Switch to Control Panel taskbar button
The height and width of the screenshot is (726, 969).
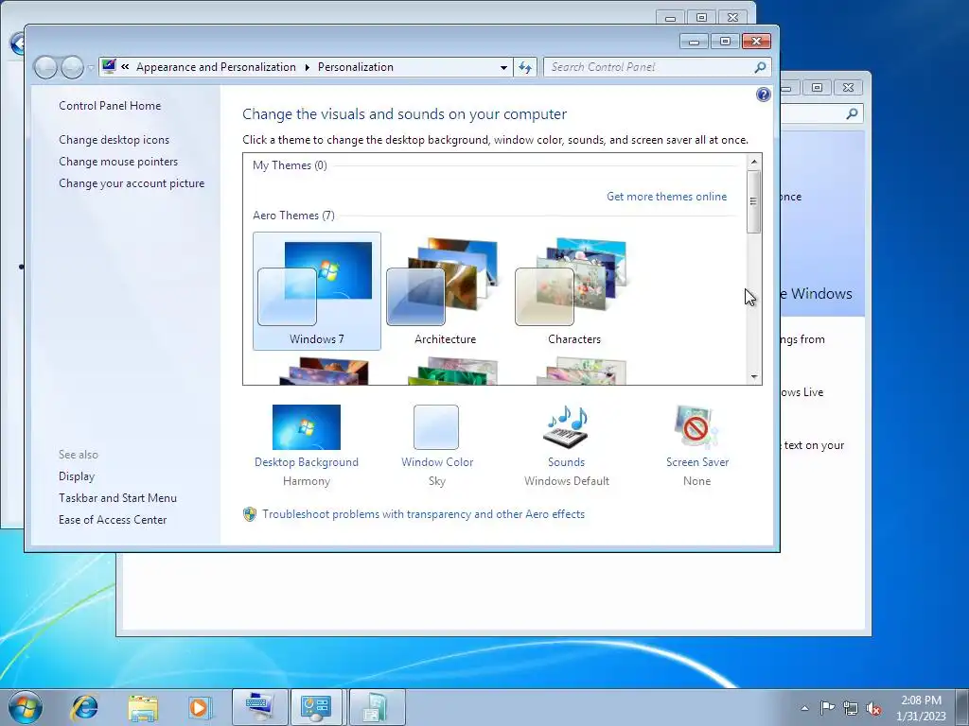click(x=316, y=707)
